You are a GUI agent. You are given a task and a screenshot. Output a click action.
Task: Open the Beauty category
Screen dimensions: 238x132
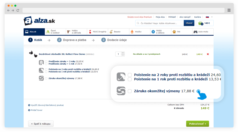click(x=119, y=32)
